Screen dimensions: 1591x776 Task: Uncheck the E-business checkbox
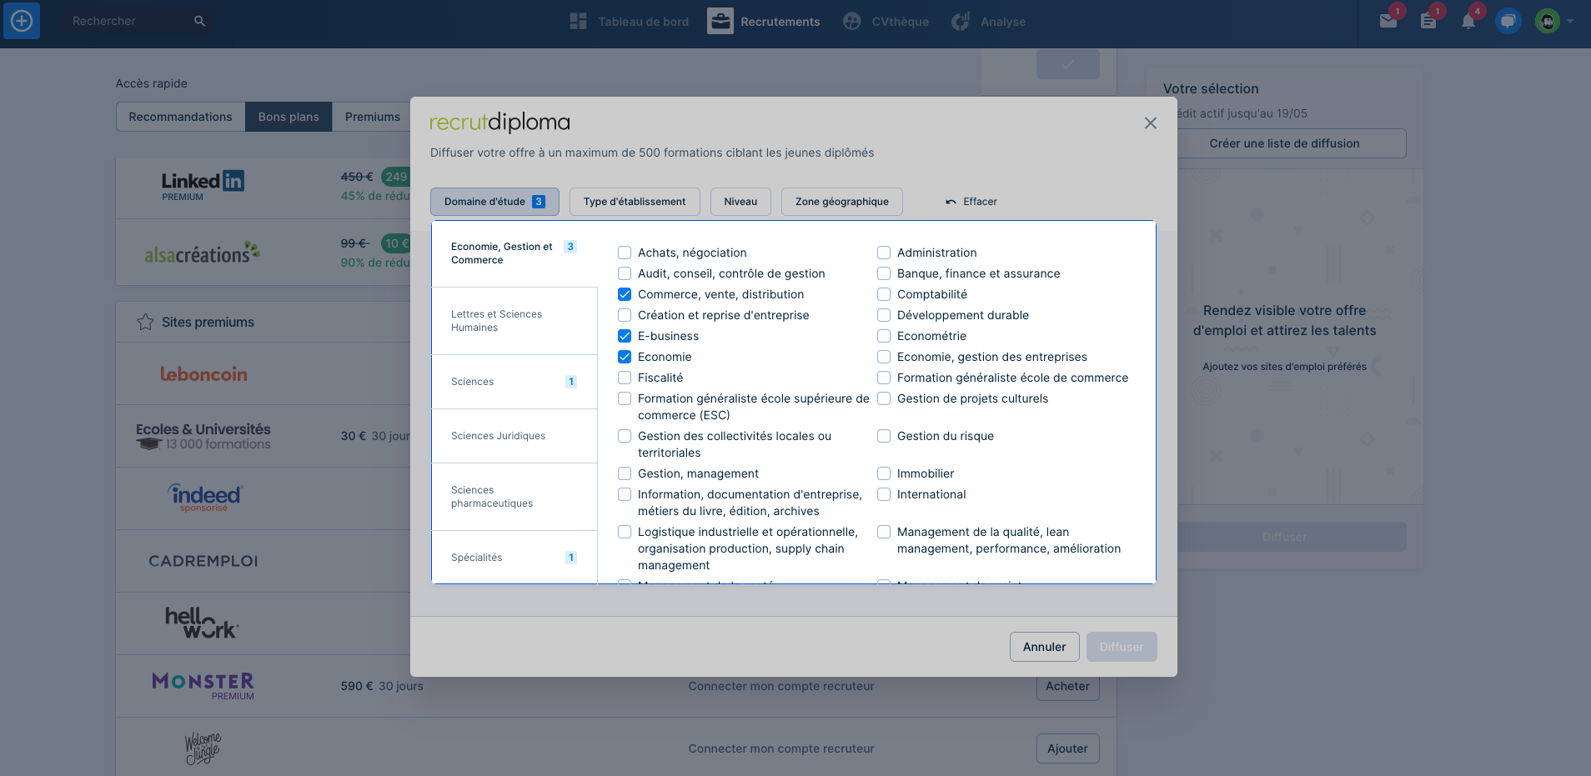625,336
